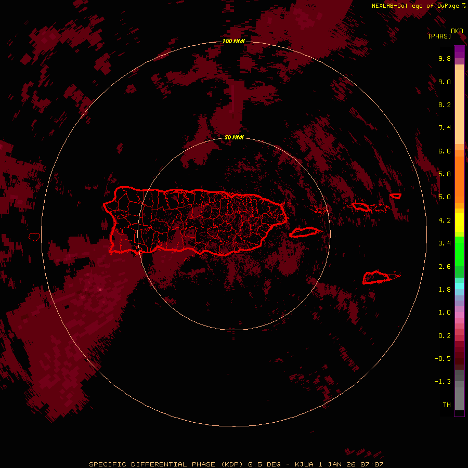468x468 pixels.
Task: Click the cyan swatch near 1.8
Action: [x=459, y=286]
